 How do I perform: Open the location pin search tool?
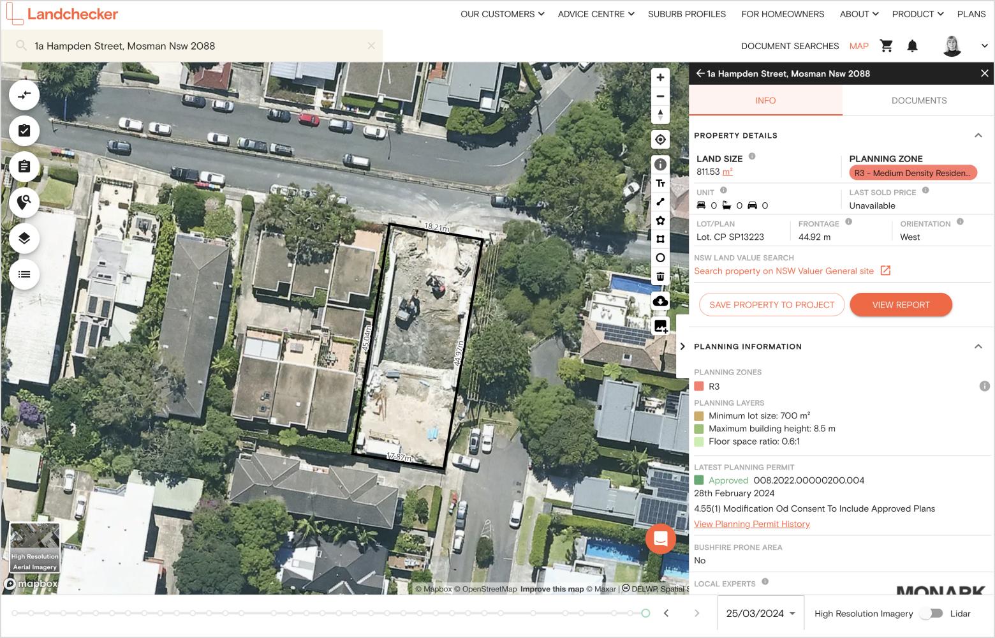point(24,202)
